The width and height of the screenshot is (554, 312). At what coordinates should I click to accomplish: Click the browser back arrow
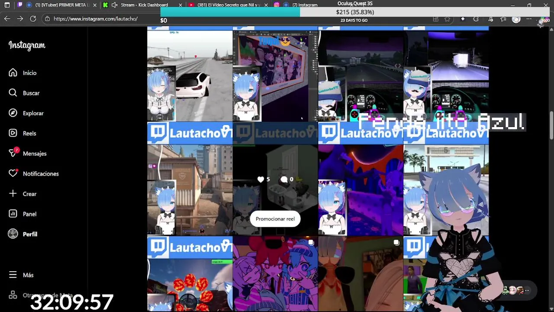[7, 19]
